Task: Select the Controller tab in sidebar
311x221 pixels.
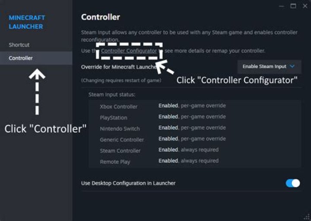Action: tap(21, 58)
